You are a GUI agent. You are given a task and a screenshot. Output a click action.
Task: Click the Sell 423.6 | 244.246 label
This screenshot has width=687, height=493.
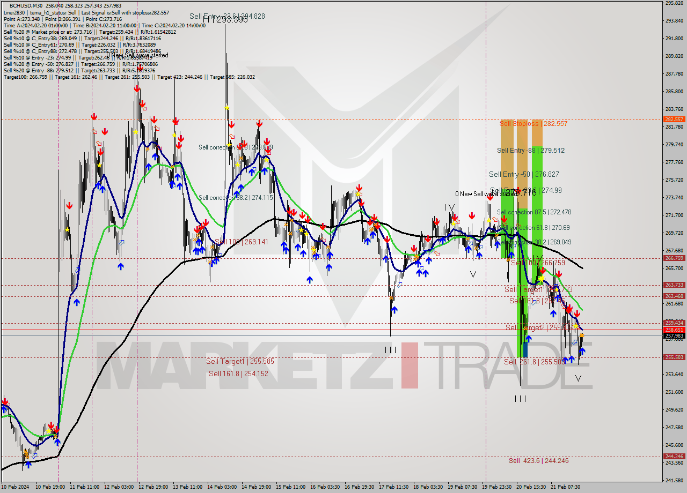point(539,461)
